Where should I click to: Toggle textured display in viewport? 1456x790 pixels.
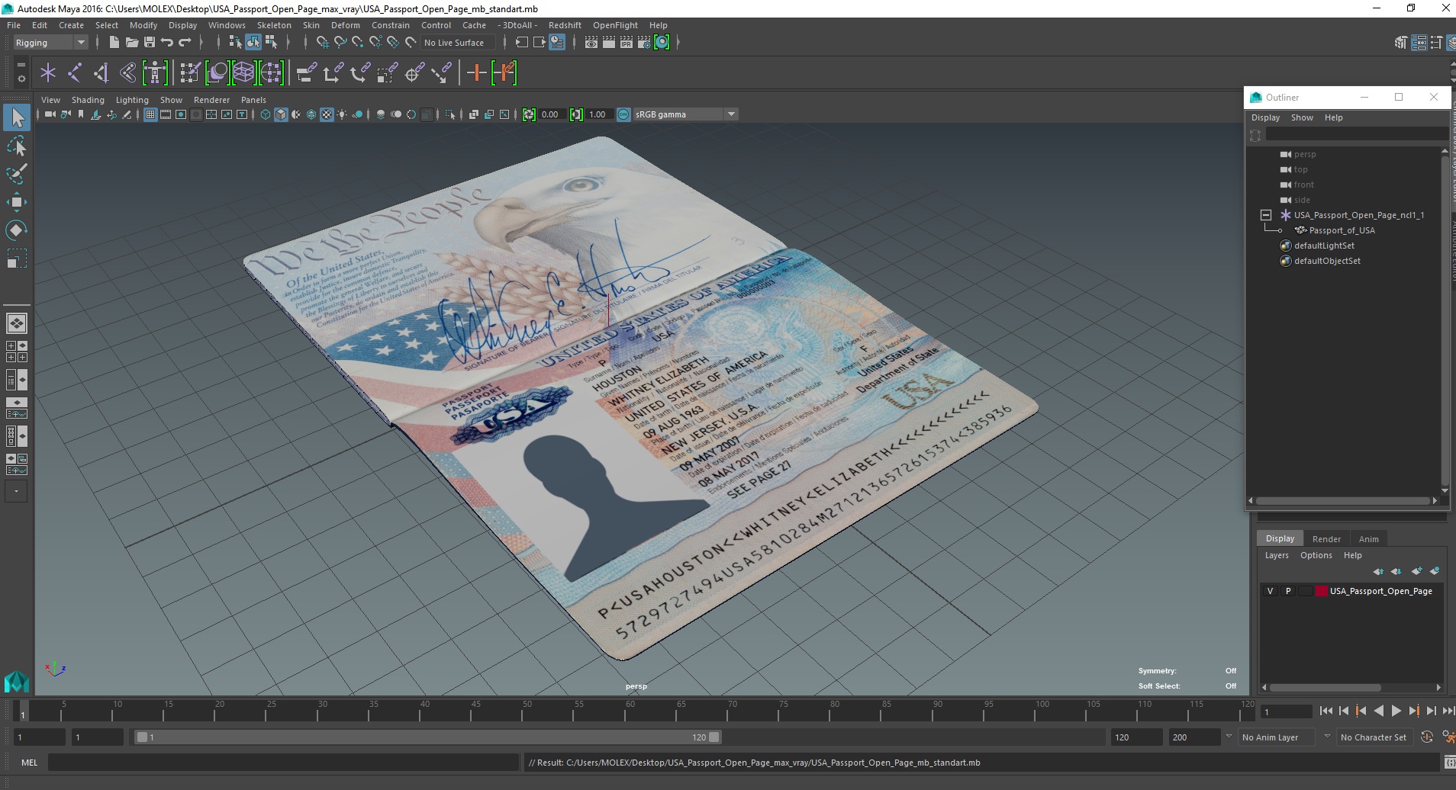pos(327,114)
